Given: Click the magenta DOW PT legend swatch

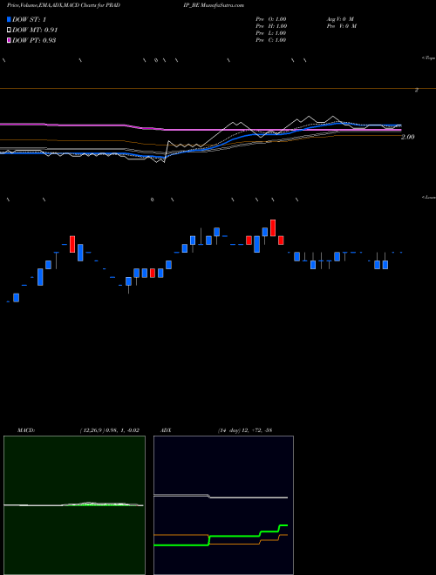Looking at the screenshot, I should tap(10, 40).
